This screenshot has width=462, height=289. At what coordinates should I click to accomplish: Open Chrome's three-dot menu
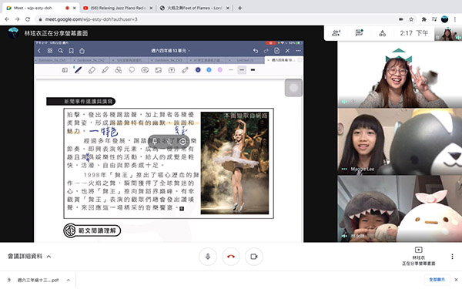[x=455, y=19]
